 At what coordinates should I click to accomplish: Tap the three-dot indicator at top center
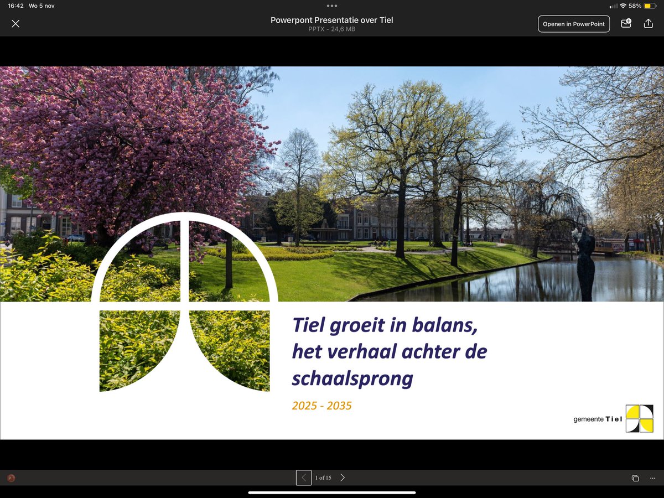[x=332, y=6]
